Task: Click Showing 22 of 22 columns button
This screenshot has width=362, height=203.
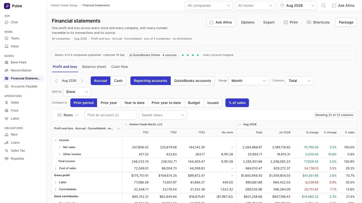Action: tap(334, 115)
